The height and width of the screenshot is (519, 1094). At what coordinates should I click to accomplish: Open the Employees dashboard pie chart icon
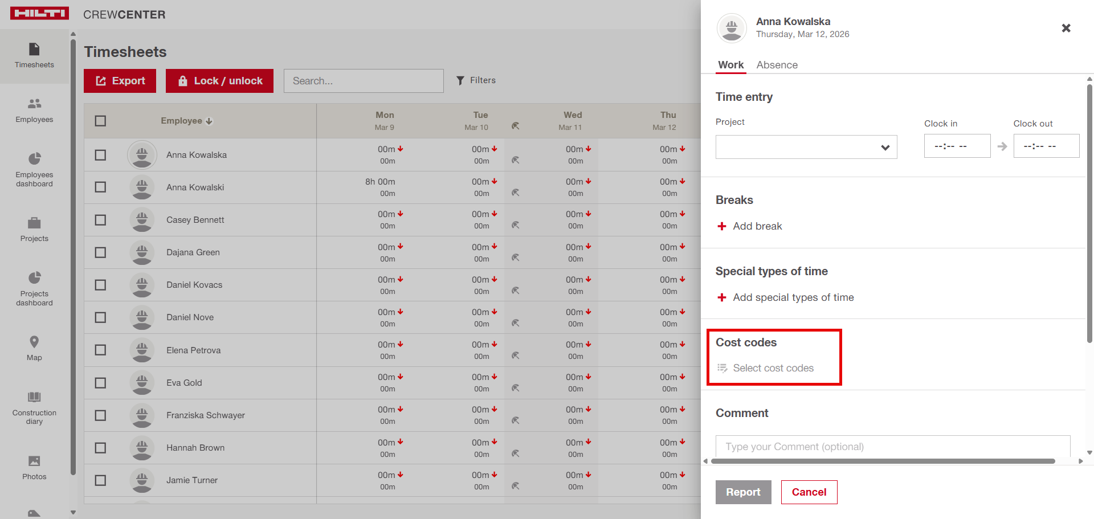tap(34, 158)
